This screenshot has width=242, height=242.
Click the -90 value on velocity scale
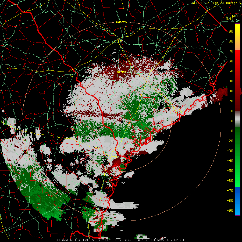(x=230, y=211)
